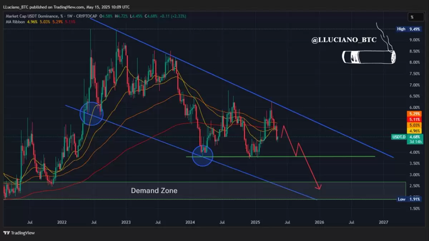Click the 2025 time axis label
429x241 pixels.
tap(255, 222)
